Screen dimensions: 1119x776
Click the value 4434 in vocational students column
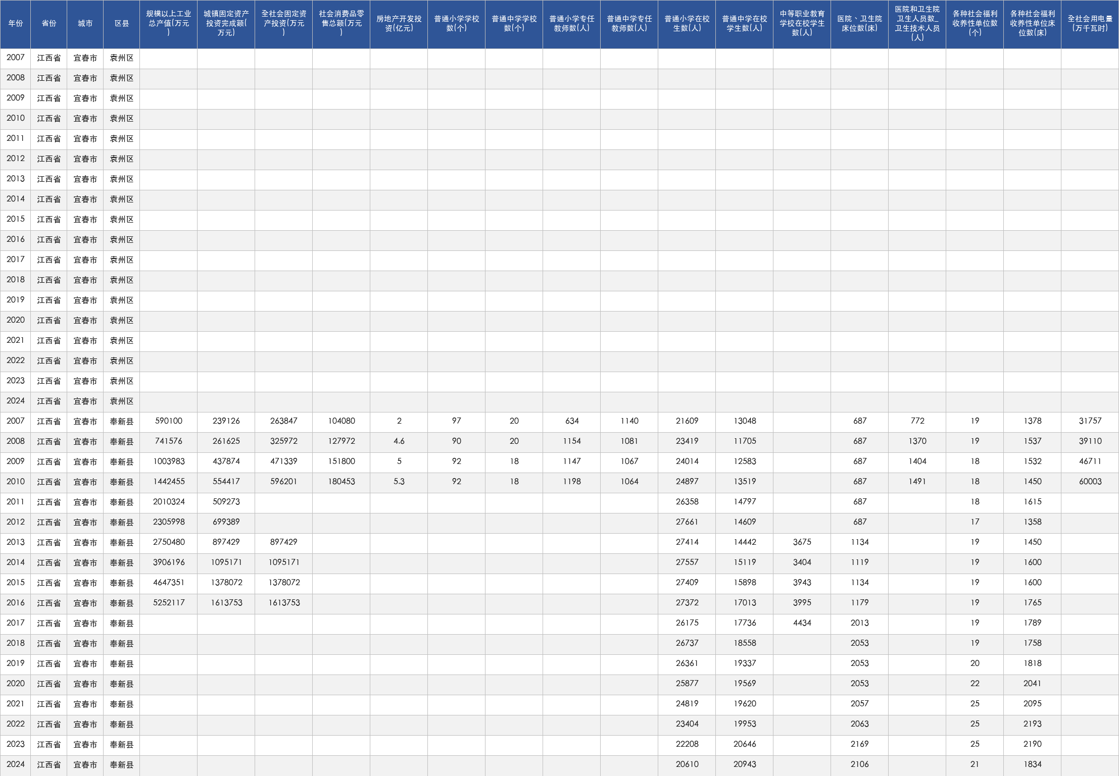pyautogui.click(x=802, y=623)
